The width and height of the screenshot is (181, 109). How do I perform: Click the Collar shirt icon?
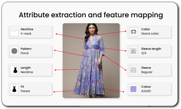[x=133, y=32]
